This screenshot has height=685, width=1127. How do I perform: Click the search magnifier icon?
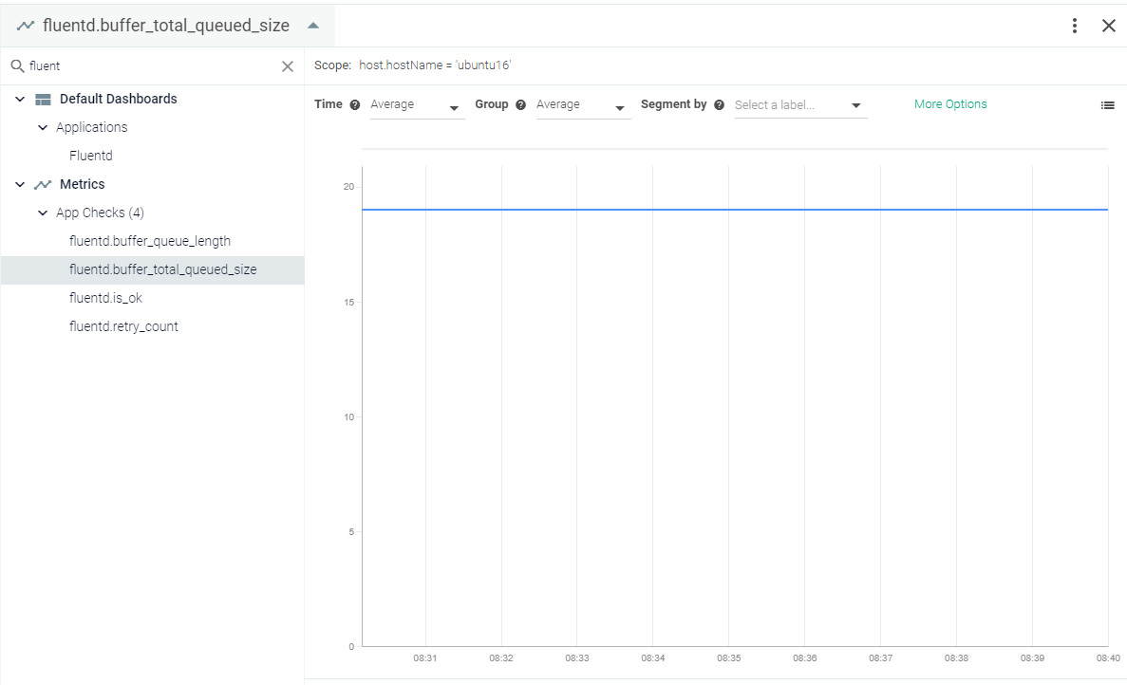17,66
